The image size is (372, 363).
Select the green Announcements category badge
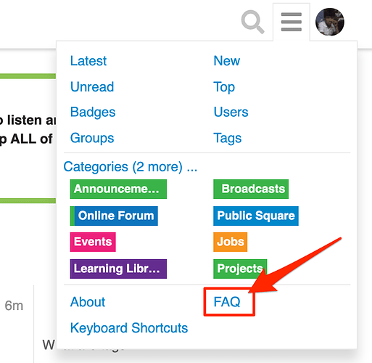(118, 189)
